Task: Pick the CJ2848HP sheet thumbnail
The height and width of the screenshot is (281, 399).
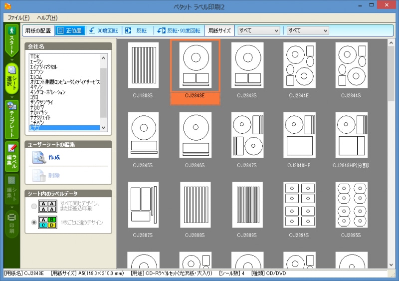Action: tap(299, 135)
